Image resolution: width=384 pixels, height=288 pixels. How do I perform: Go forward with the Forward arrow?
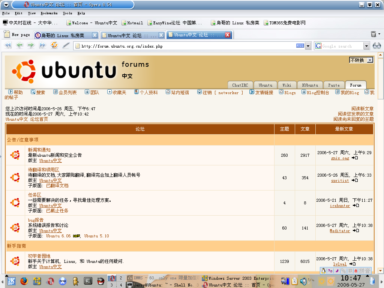[31, 45]
